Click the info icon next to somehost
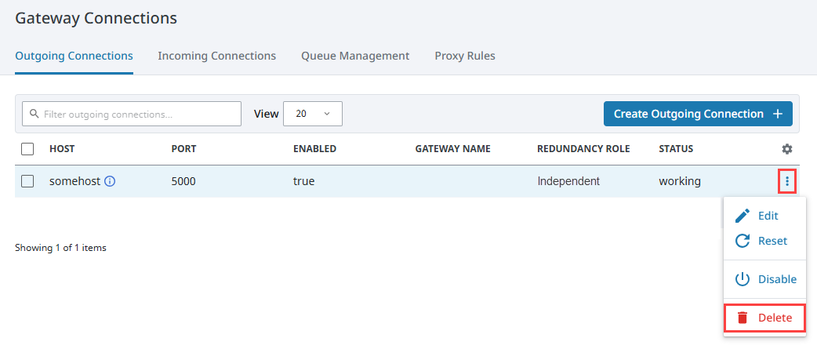Screen dimensions: 817x349 (110, 181)
